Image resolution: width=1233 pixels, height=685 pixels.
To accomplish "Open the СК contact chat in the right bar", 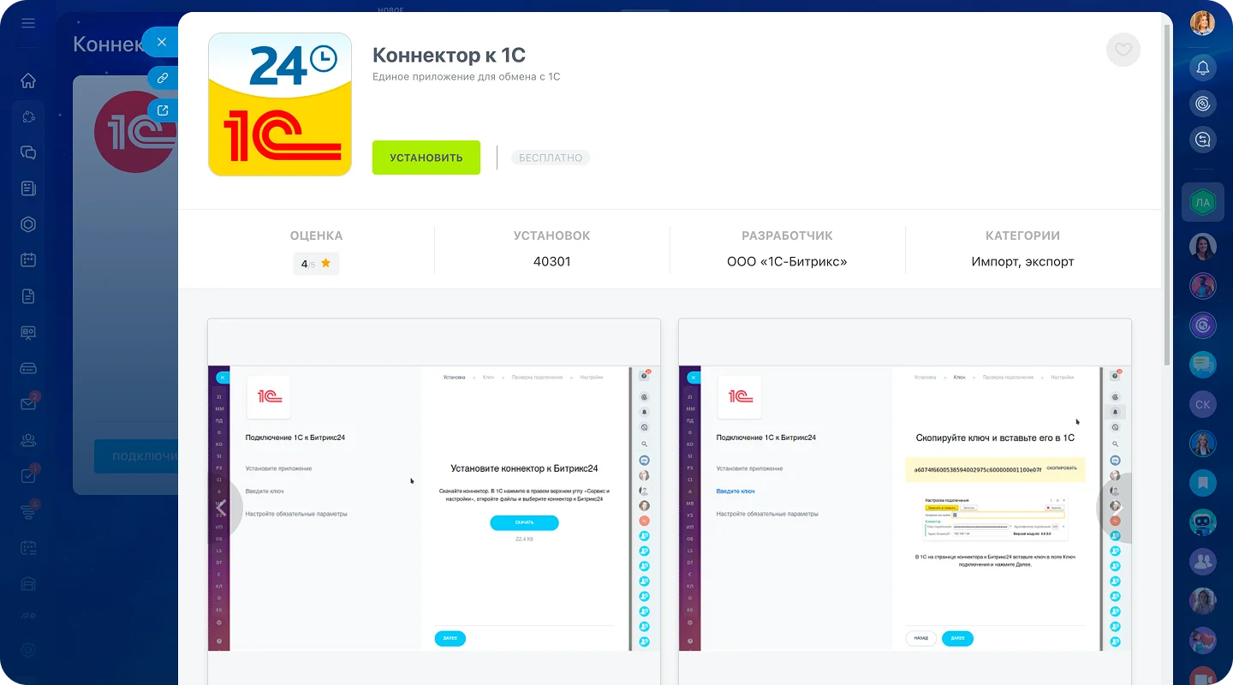I will (x=1203, y=404).
